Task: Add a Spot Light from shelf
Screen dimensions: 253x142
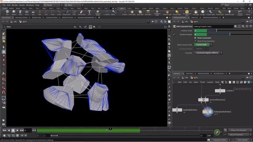Action: click(140, 12)
